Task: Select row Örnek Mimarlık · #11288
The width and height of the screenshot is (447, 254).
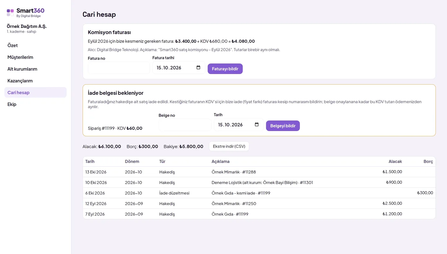Action: 259,172
